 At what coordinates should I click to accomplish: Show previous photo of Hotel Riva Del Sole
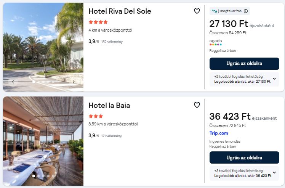13,82
